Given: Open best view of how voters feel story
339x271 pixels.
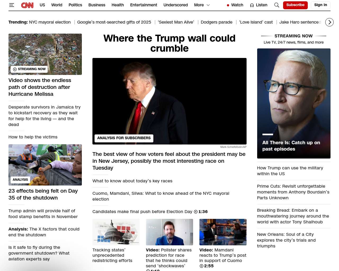Looking at the screenshot, I should (169, 161).
